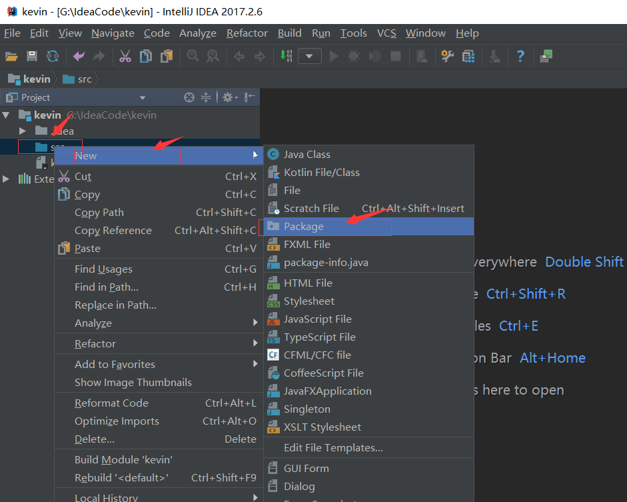Copy with the toolbar double-page icon
Screen dimensions: 627x502
click(x=146, y=57)
